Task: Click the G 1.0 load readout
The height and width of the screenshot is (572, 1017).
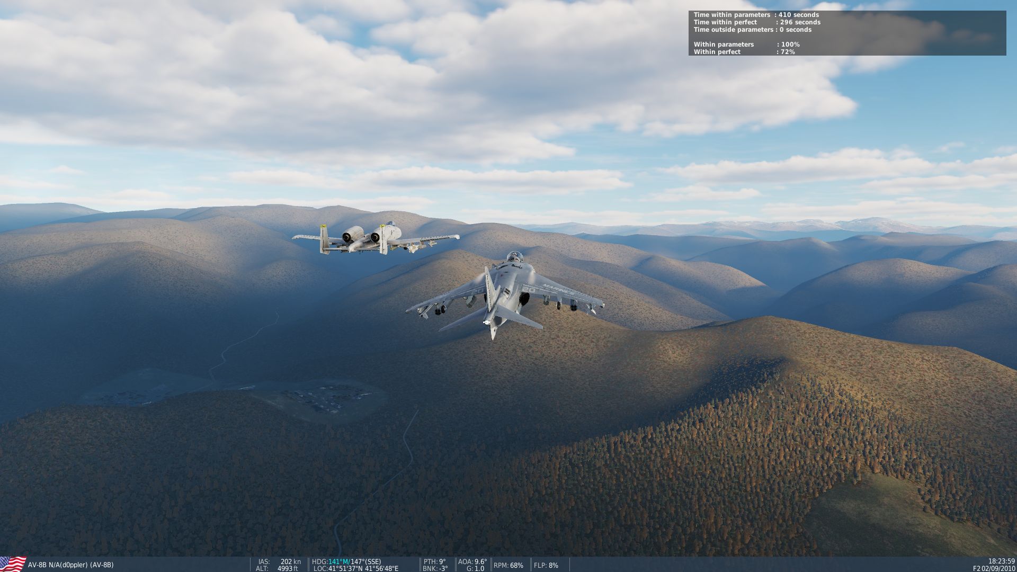Action: (475, 568)
